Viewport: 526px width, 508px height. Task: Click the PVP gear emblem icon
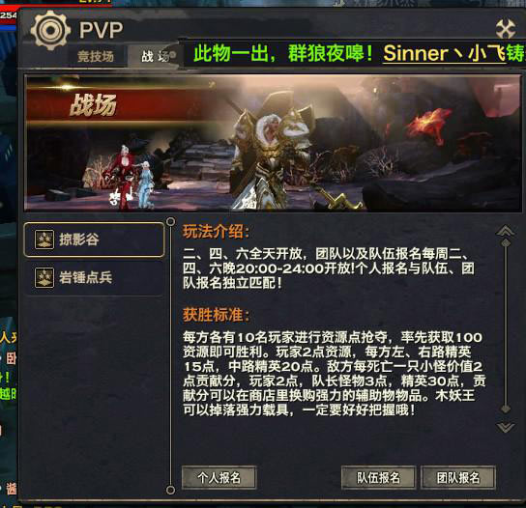pos(50,30)
